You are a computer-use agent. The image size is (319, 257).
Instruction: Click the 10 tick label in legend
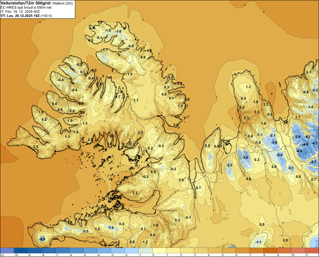[x=293, y=255]
